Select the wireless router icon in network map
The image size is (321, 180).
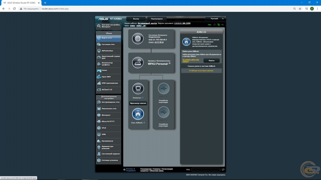coord(138,63)
